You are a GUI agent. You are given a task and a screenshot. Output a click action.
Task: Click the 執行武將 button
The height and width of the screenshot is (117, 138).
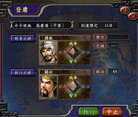(x=23, y=73)
